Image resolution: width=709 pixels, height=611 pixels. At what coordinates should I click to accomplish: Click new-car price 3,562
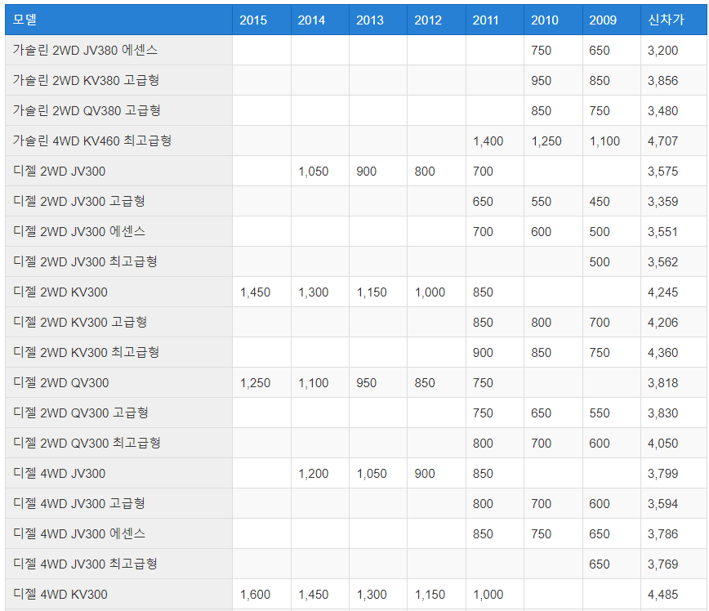[662, 262]
